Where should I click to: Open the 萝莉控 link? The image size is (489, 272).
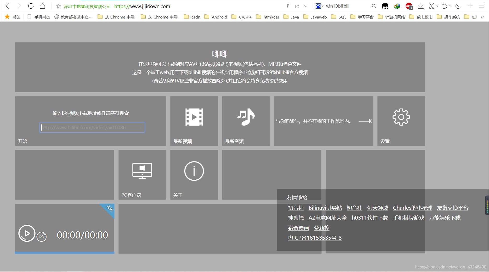click(x=321, y=228)
